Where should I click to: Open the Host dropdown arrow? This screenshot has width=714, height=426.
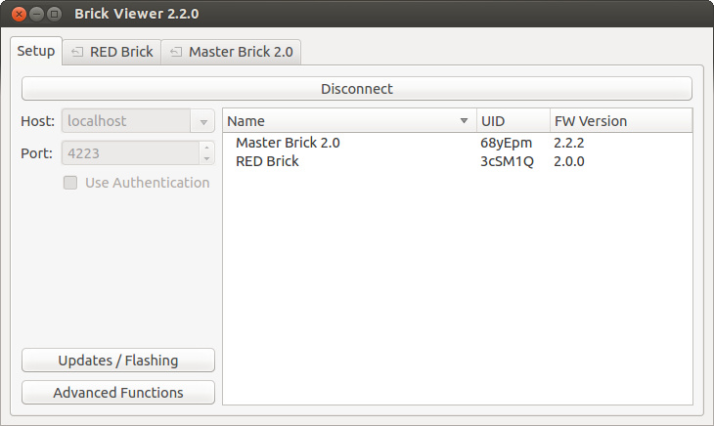coord(203,121)
